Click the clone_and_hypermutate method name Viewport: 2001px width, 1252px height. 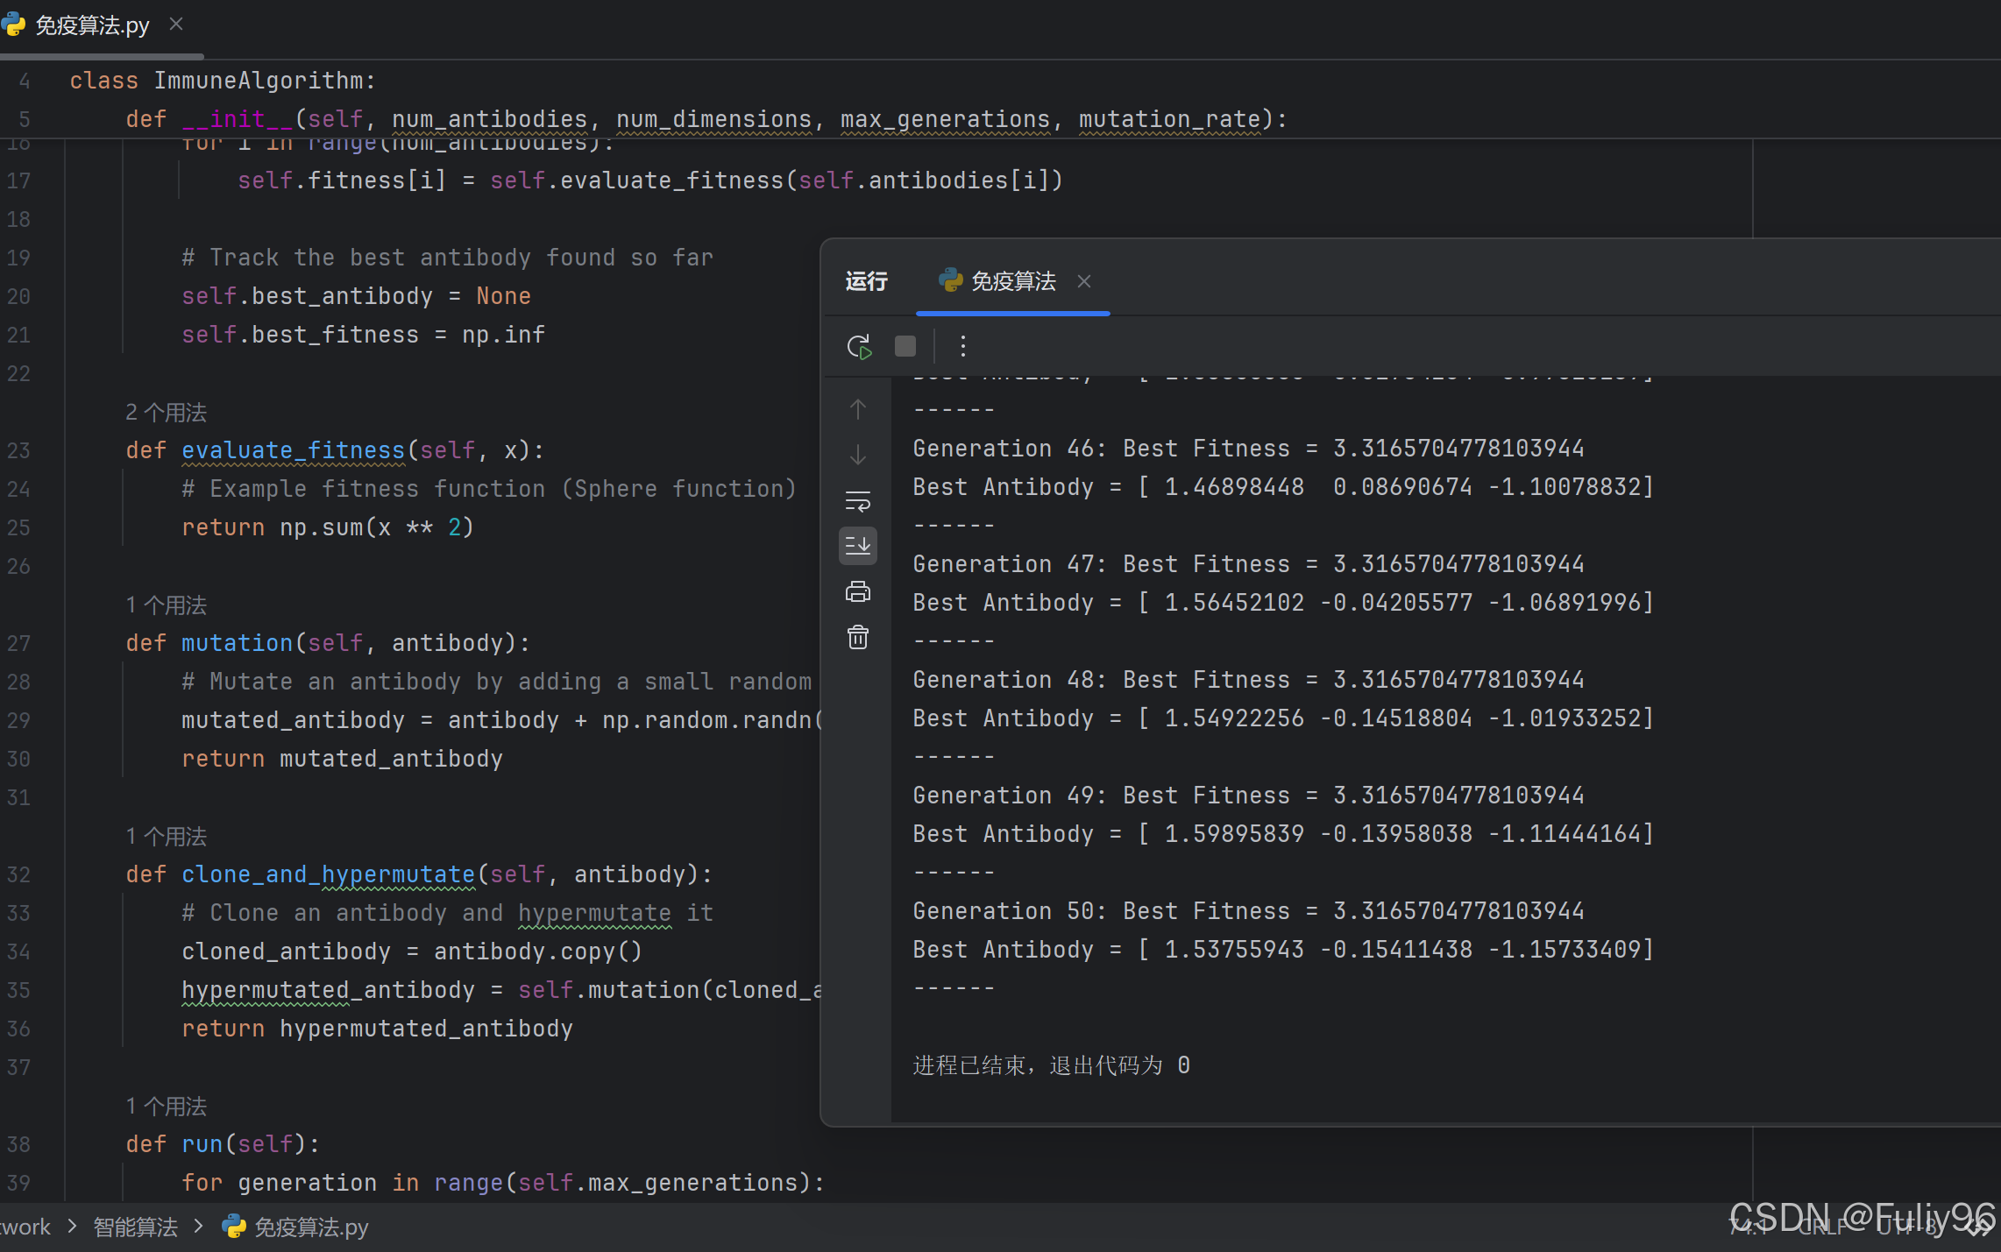coord(329,874)
